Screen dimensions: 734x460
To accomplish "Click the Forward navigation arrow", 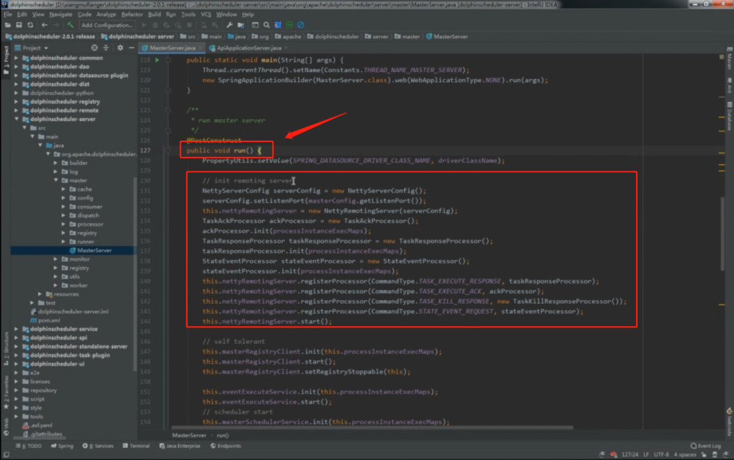I will [56, 25].
